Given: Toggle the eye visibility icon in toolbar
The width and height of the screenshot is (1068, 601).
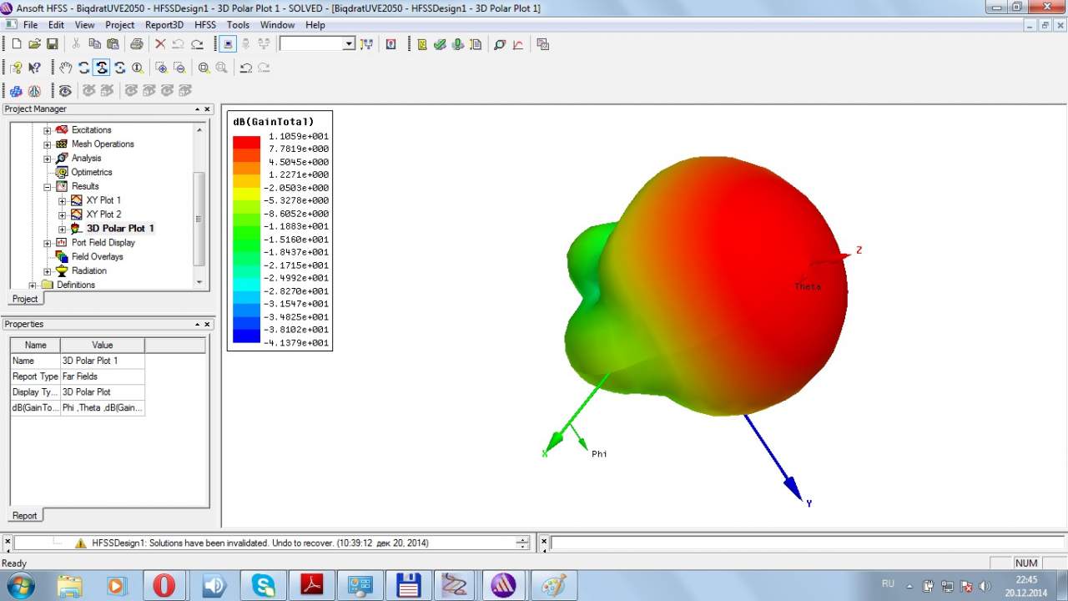Looking at the screenshot, I should tap(65, 90).
